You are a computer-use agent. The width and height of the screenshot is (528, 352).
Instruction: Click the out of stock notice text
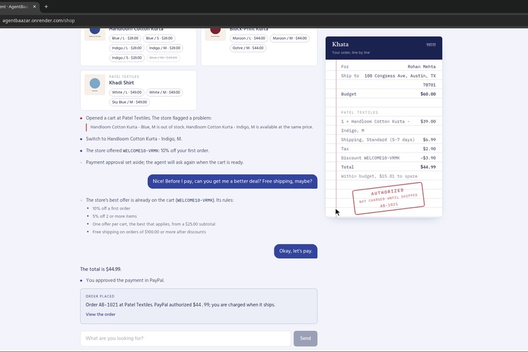(x=201, y=127)
